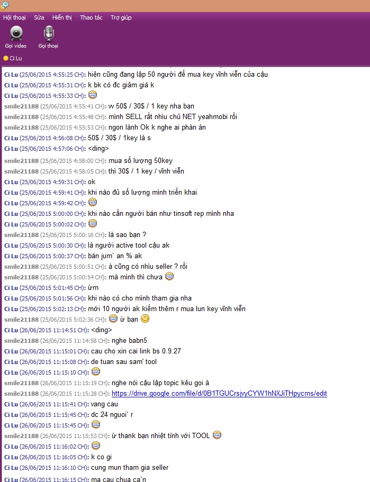Click the Gọi thoại label
Screen dimensions: 370x482
point(48,46)
